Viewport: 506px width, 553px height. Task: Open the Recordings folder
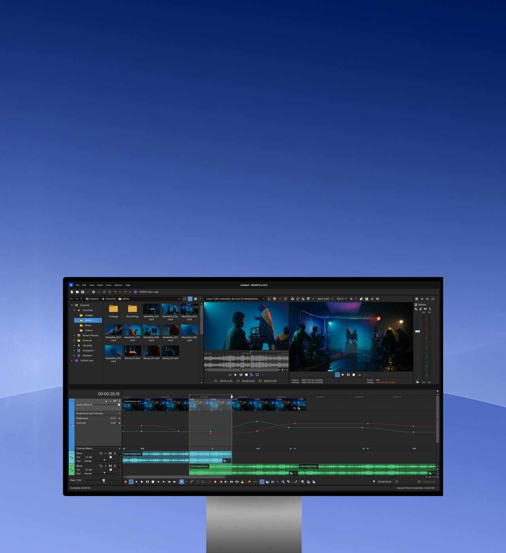coord(132,311)
